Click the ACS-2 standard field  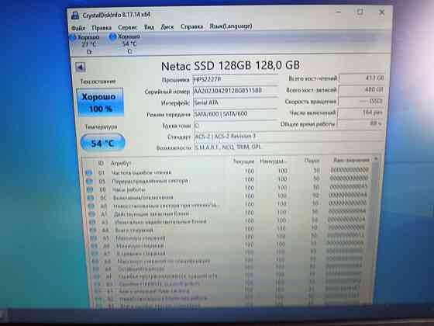coord(289,136)
